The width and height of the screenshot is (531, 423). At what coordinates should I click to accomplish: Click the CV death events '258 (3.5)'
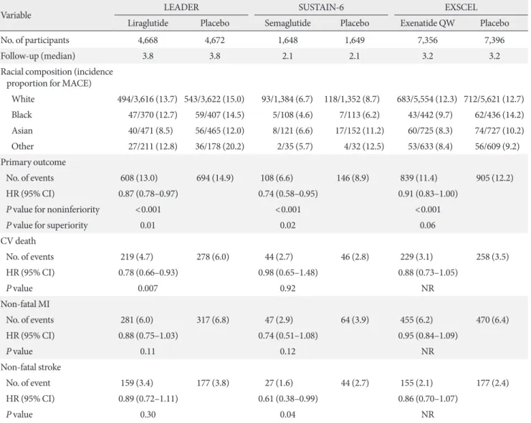pos(492,257)
